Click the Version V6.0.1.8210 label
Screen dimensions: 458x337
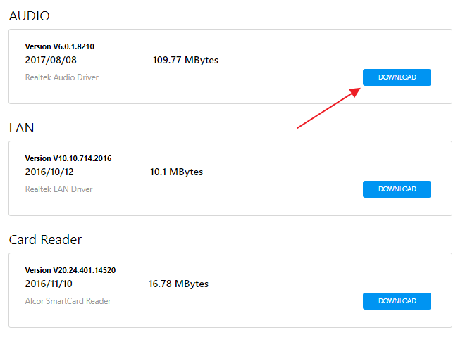click(x=59, y=46)
